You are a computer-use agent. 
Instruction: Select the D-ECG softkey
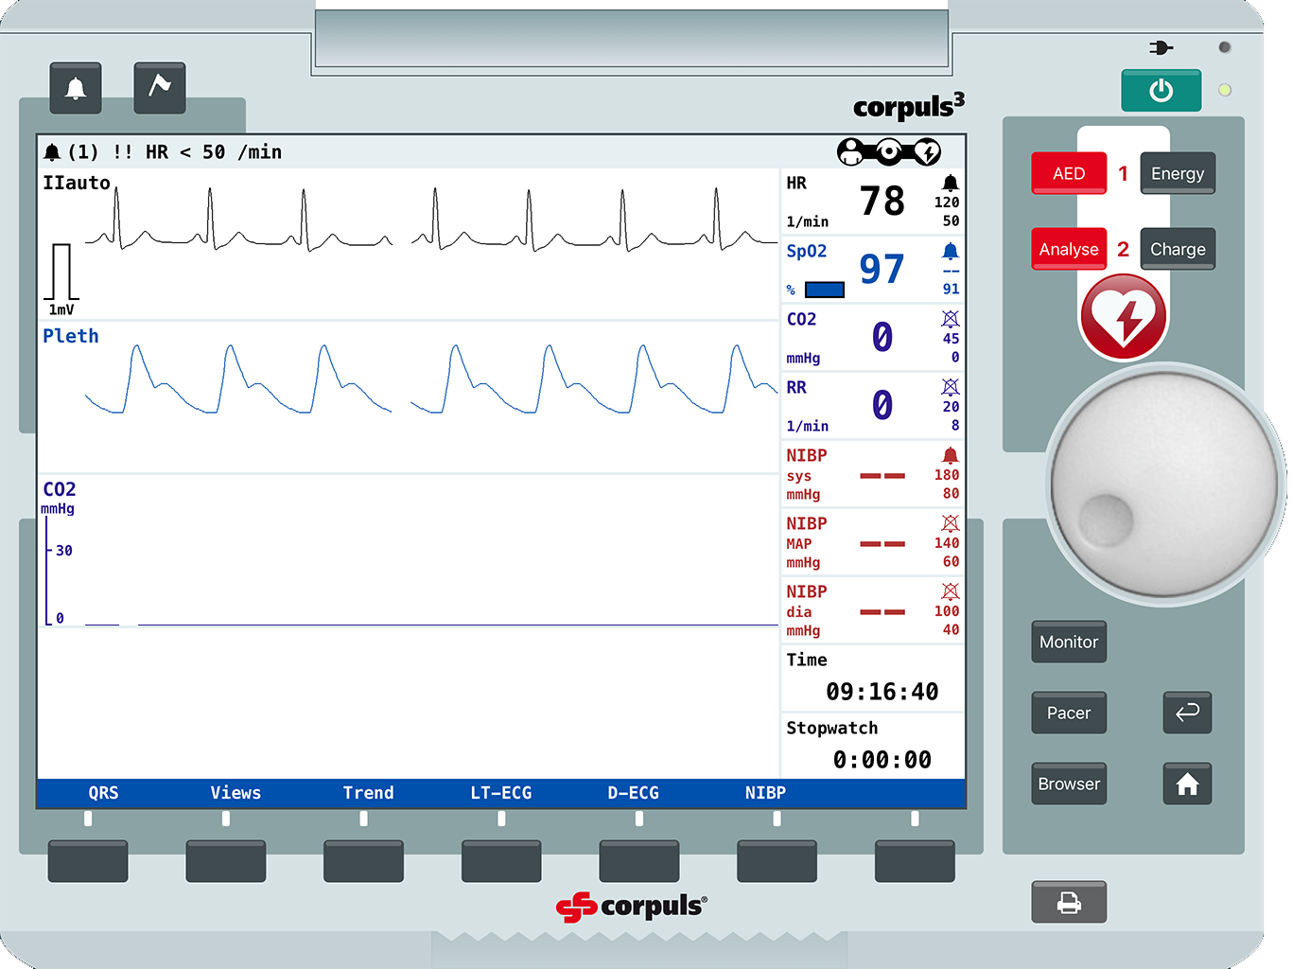pos(634,793)
